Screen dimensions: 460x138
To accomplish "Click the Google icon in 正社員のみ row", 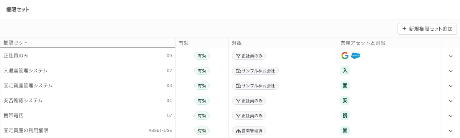I will tap(345, 56).
